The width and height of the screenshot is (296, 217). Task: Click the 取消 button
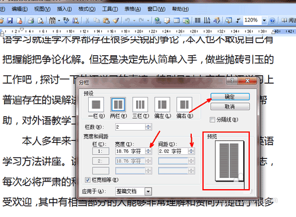coord(230,107)
